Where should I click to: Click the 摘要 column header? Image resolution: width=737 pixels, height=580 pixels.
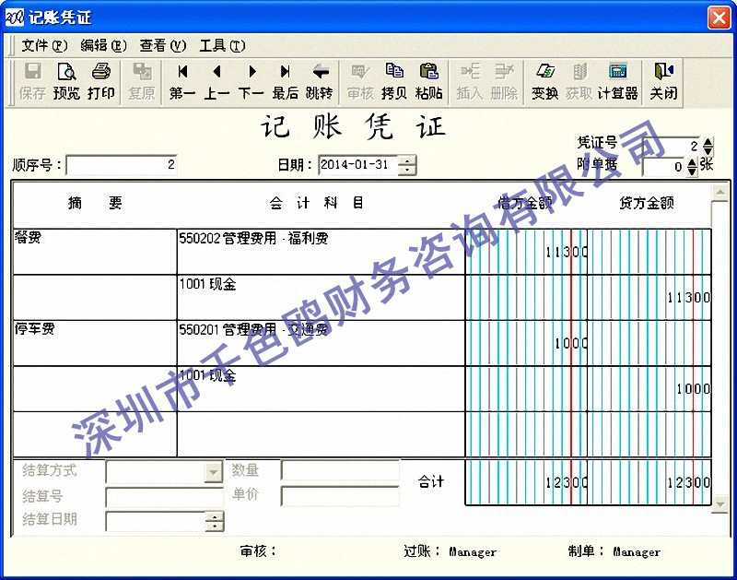tap(95, 203)
